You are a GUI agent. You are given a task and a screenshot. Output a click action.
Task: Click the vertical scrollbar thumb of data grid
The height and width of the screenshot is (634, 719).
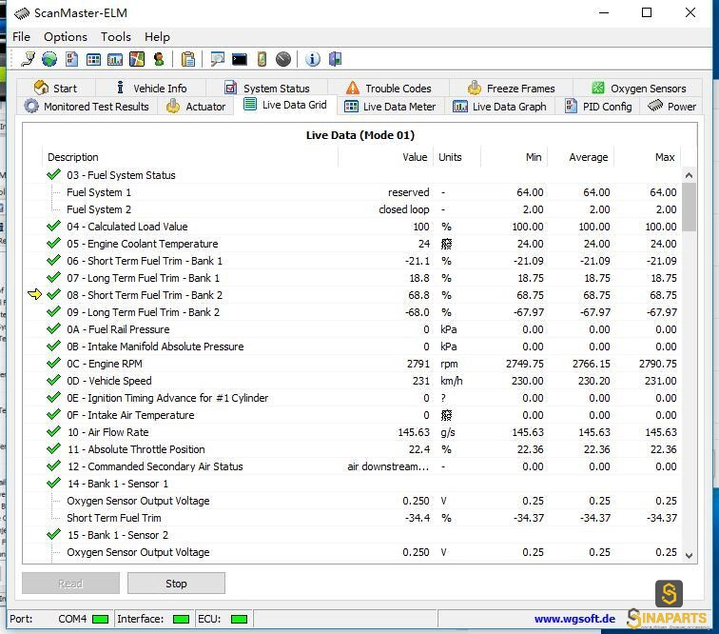point(689,207)
